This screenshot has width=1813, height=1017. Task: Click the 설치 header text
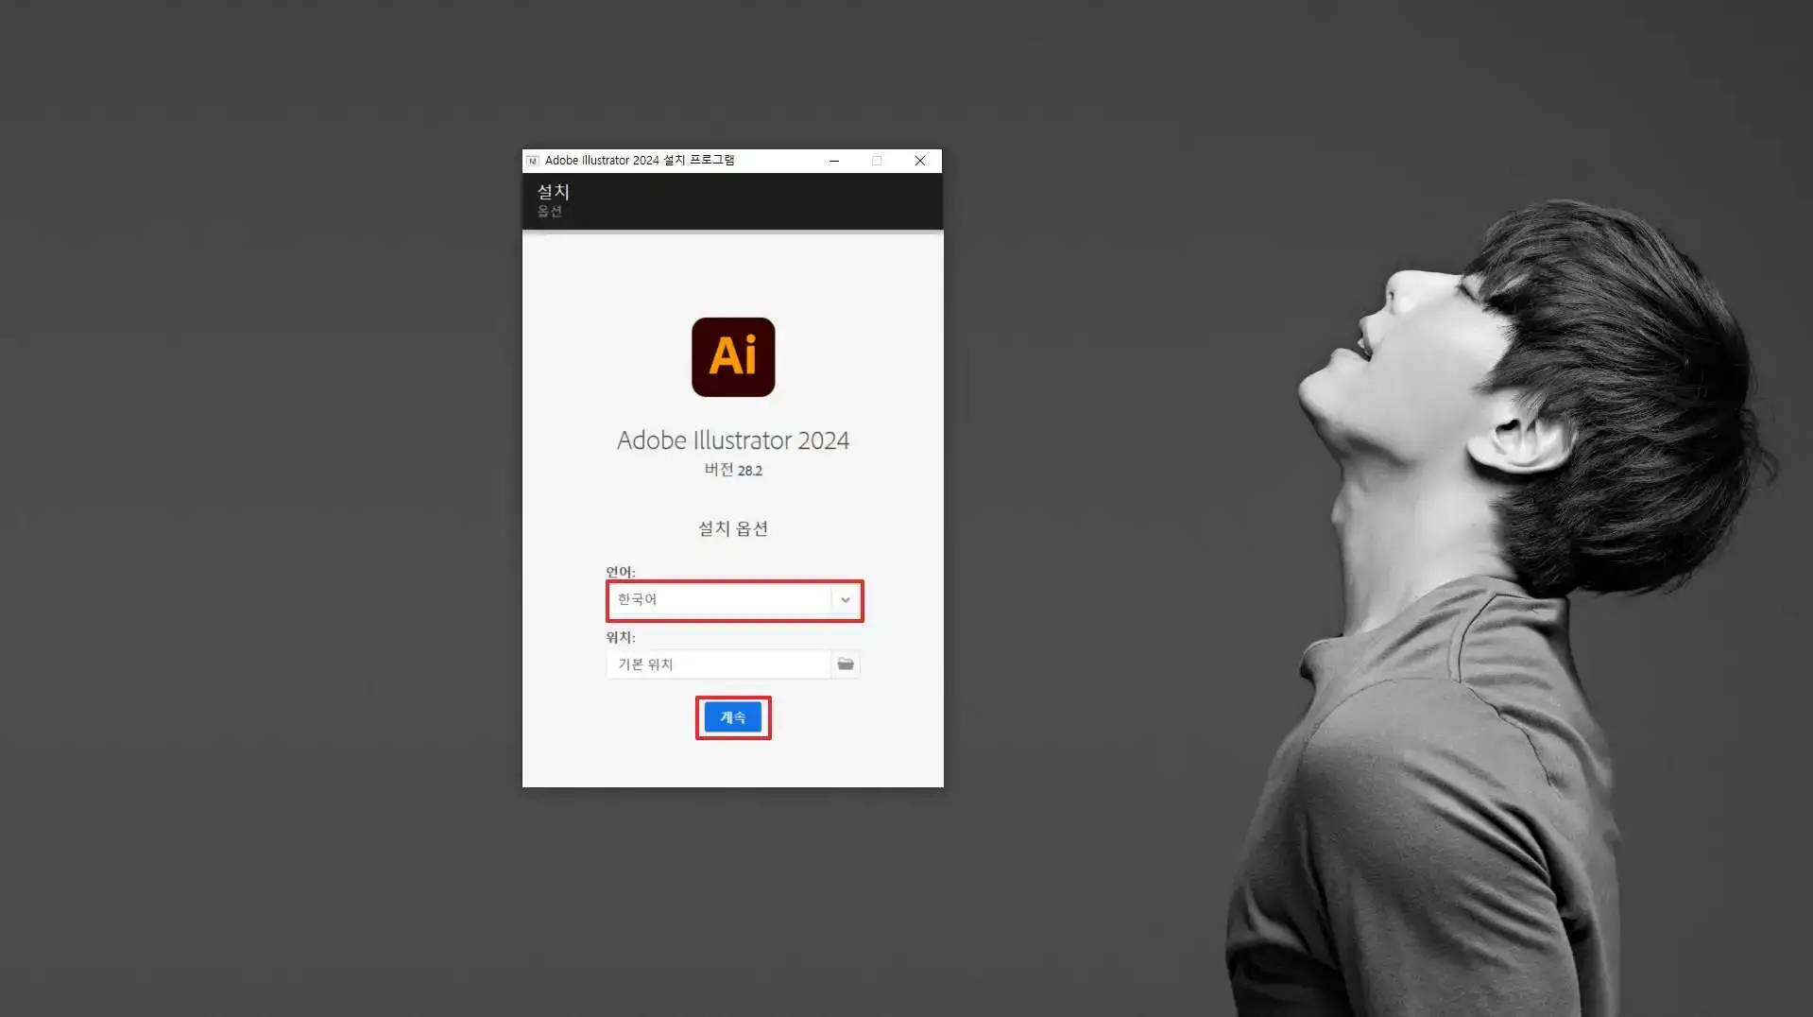point(554,191)
